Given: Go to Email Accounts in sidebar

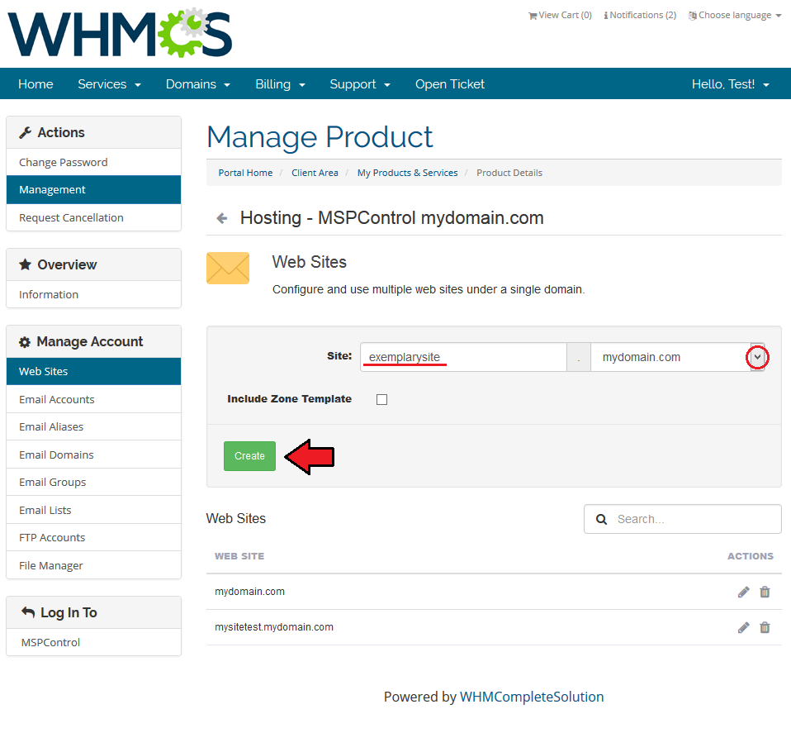Looking at the screenshot, I should (57, 399).
